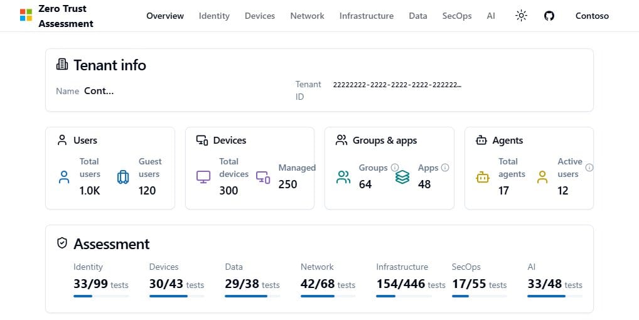Viewport: 639px width, 320px height.
Task: Click the '30/43' Devices tests score
Action: 166,284
